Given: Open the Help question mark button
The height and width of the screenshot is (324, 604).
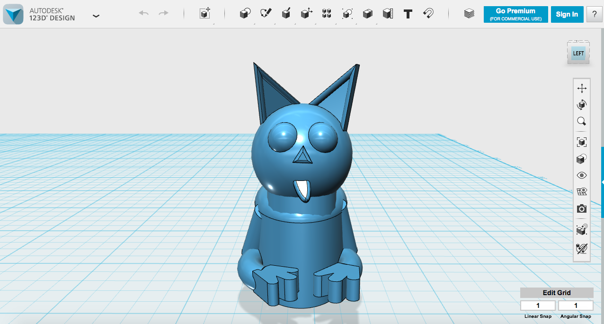Looking at the screenshot, I should (594, 14).
